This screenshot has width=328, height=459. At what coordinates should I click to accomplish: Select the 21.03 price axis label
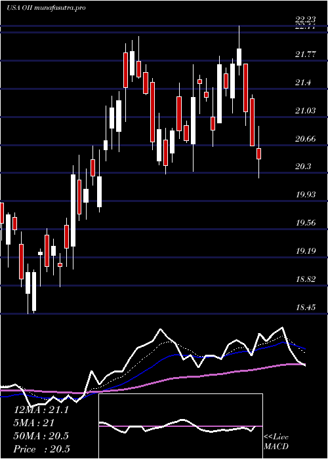305,111
